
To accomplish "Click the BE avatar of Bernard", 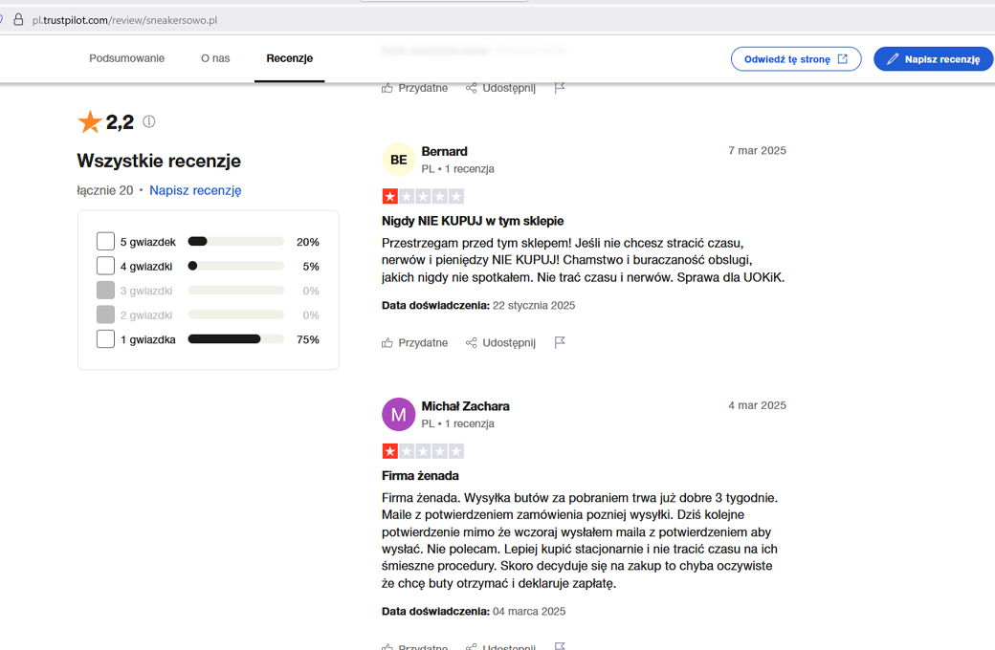I will point(399,160).
